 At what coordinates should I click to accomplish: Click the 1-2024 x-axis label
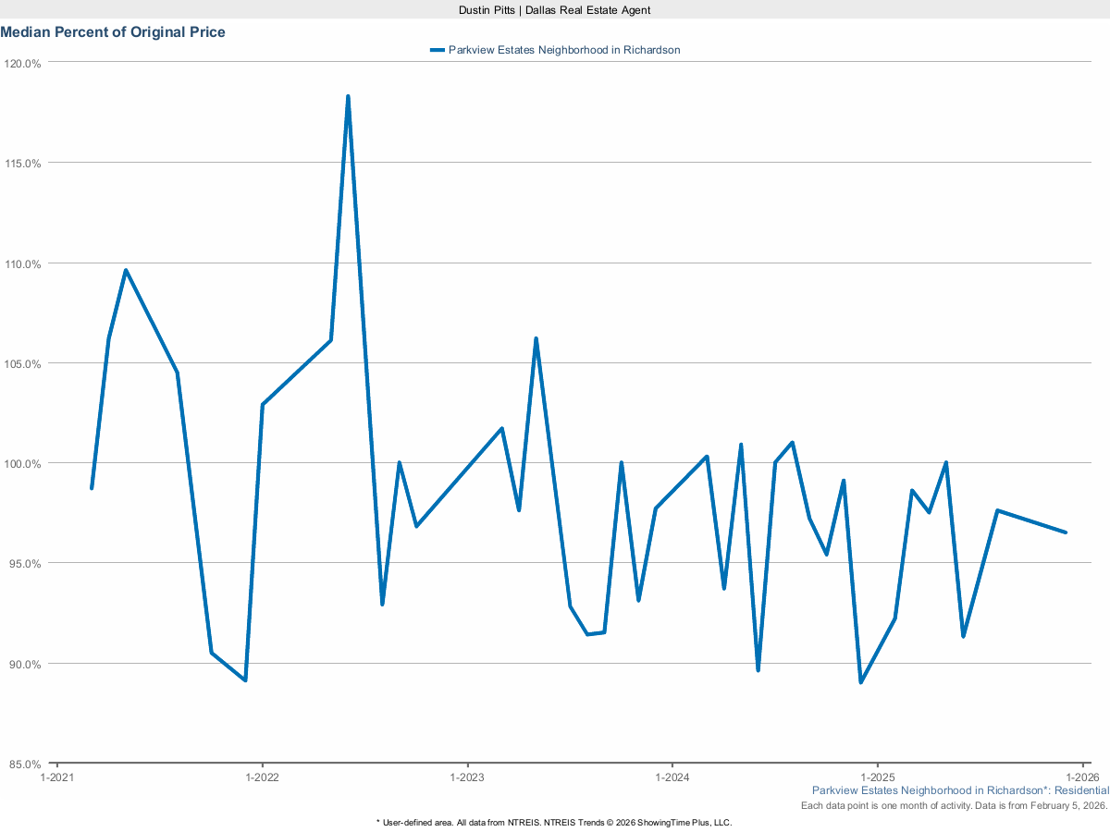click(672, 777)
